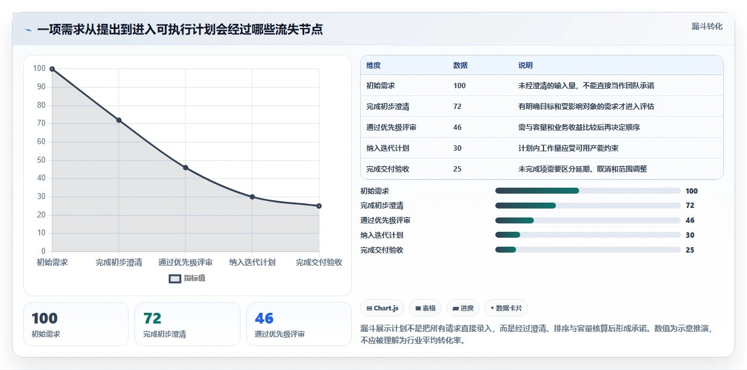Click 初始需求 in the table's first row

click(x=381, y=86)
